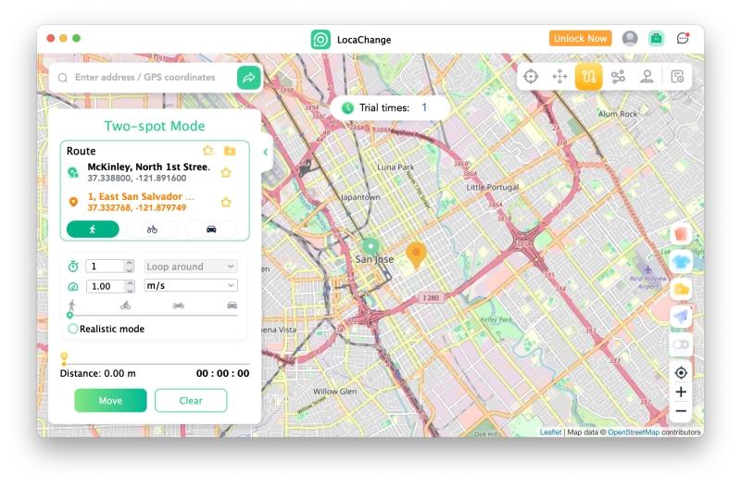Viewport: 741px width, 486px height.
Task: Collapse the side panel chevron
Action: (x=266, y=152)
